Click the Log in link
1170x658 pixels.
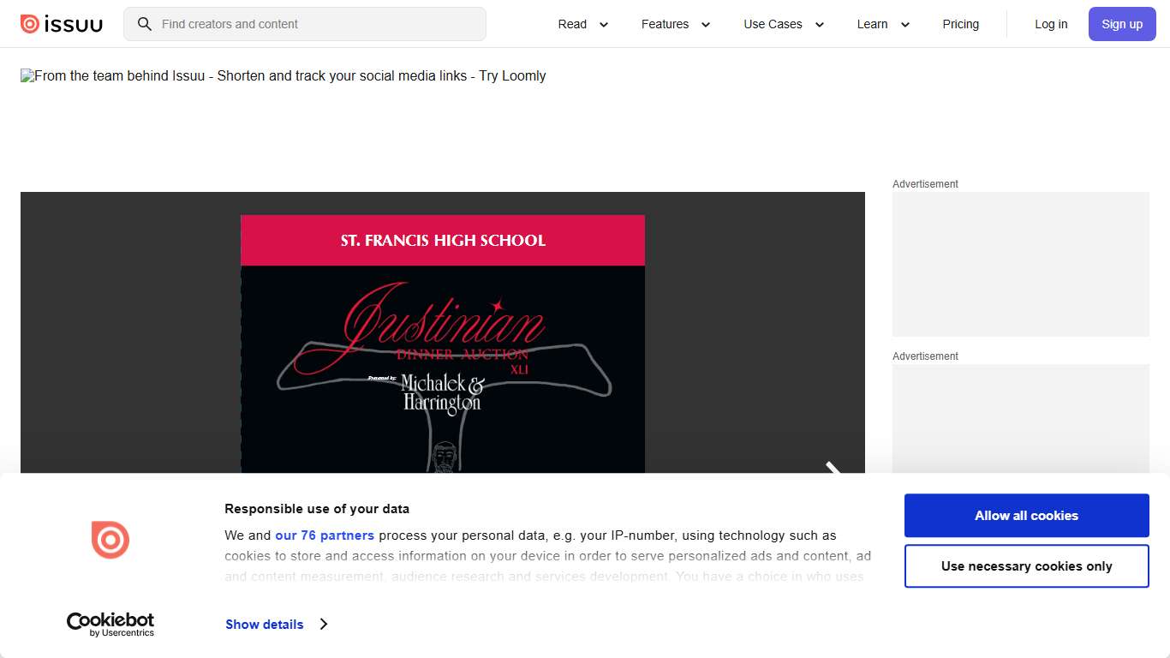1051,24
